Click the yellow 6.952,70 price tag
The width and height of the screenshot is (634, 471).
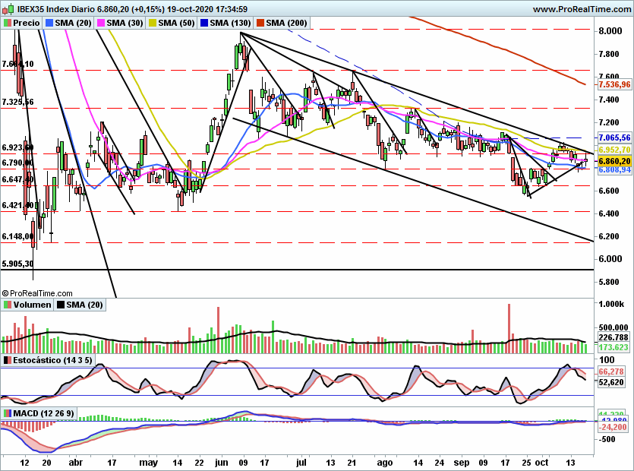pos(614,150)
